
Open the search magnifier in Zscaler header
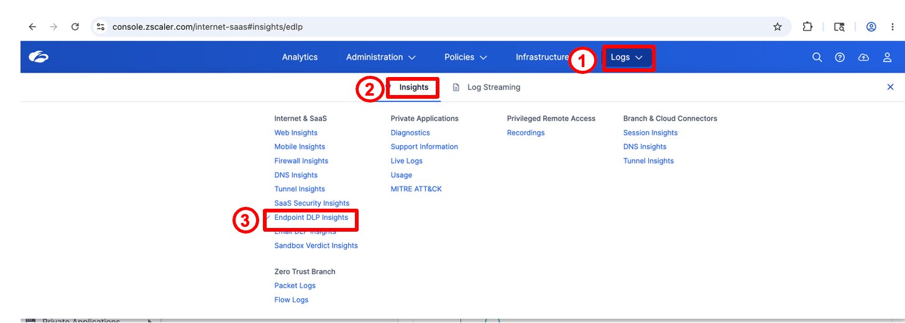pyautogui.click(x=817, y=57)
